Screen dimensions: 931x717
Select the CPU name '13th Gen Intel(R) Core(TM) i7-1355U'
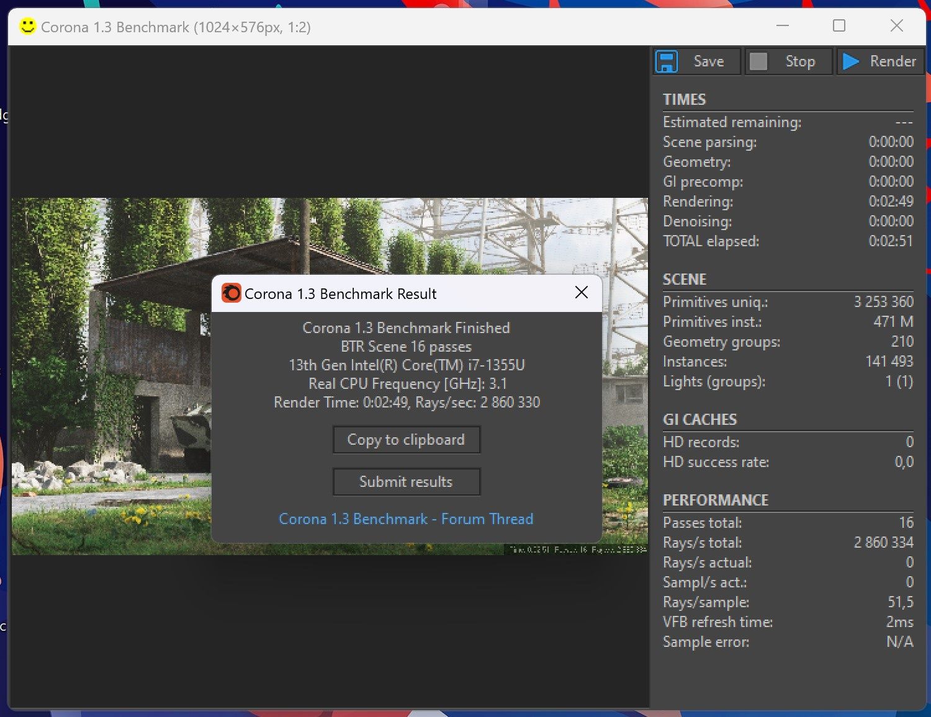click(x=407, y=365)
